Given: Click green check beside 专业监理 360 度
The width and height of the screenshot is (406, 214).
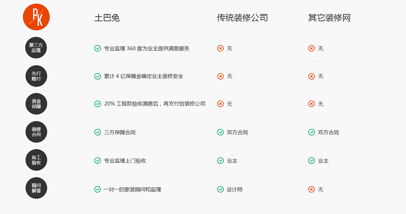Looking at the screenshot, I should 97,48.
